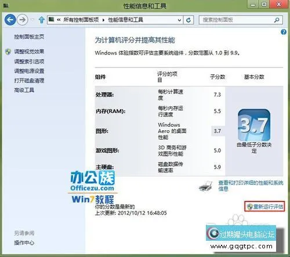Screen dimensions: 290x257
Task: Select the 内存(RAM) score 5.5
Action: 217,111
